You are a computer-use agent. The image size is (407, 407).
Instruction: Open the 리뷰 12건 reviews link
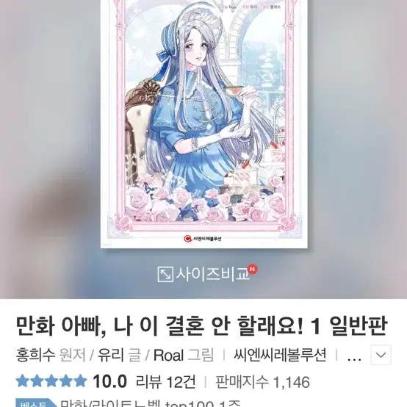(165, 382)
